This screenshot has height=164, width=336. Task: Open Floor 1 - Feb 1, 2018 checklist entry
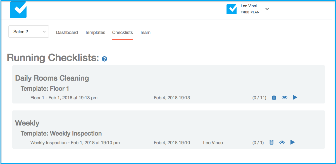point(64,98)
